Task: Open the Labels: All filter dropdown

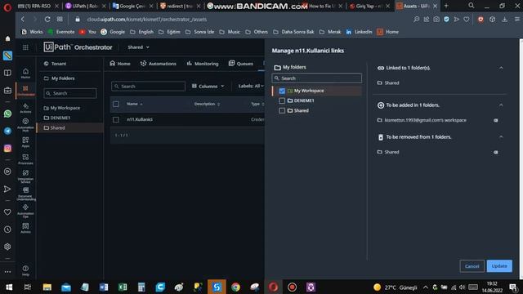Action: coord(251,86)
